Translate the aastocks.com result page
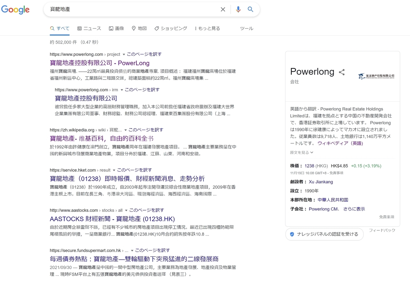The height and width of the screenshot is (281, 410). click(x=146, y=210)
